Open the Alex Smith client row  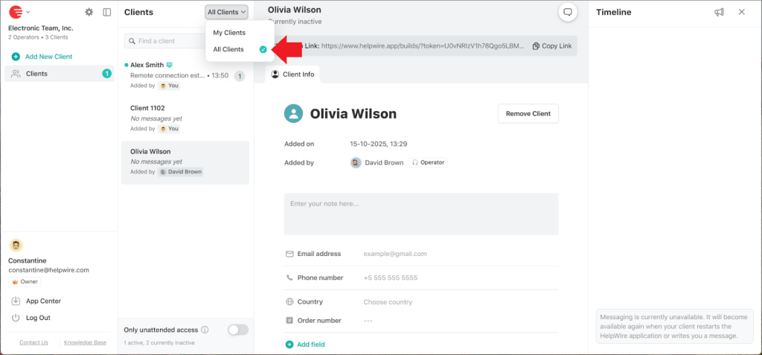185,75
